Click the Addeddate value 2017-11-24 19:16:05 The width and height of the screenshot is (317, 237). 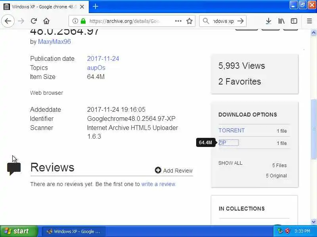click(x=116, y=110)
